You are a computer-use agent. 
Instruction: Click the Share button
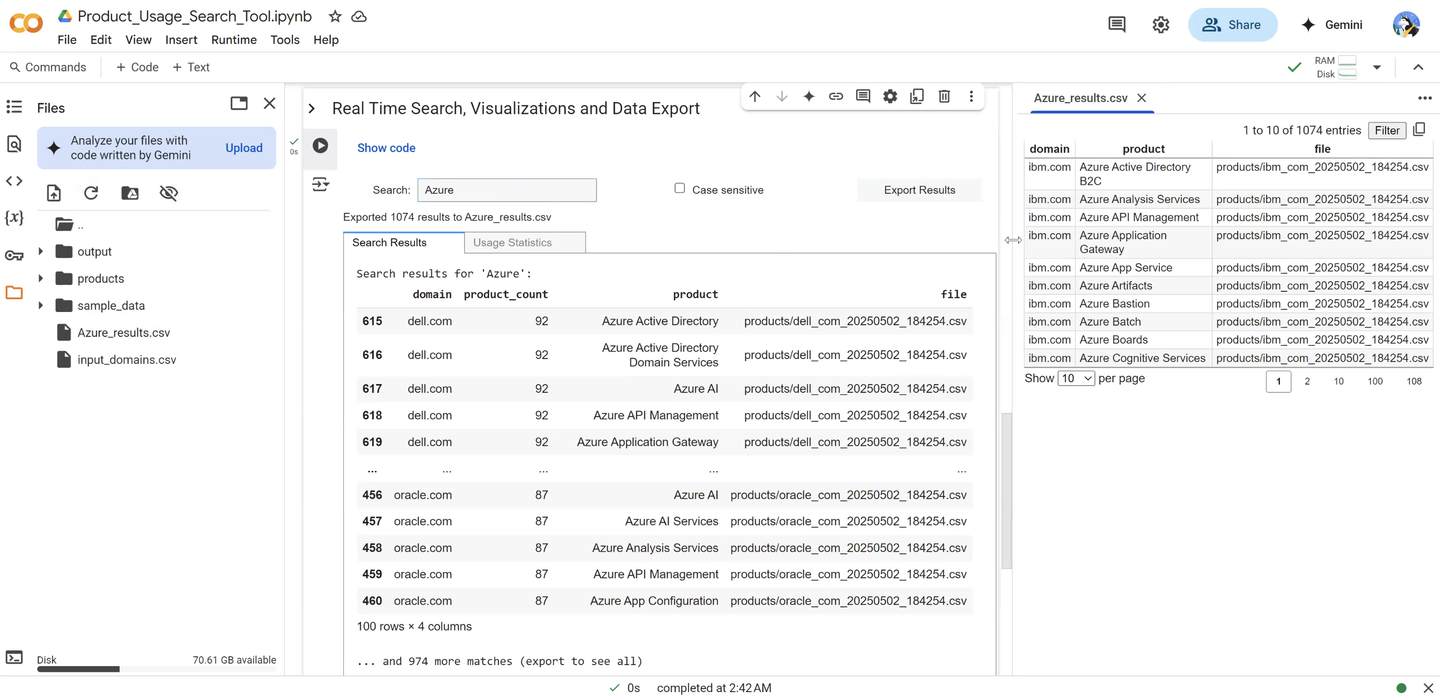pyautogui.click(x=1232, y=25)
